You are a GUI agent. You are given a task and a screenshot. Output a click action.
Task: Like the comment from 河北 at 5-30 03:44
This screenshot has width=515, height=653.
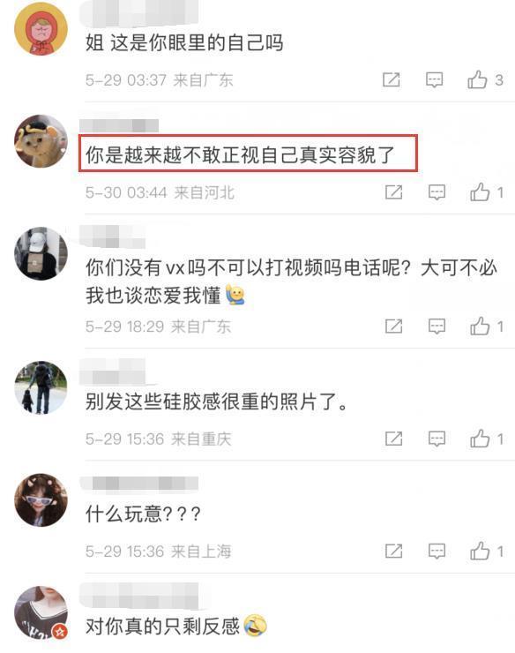[480, 192]
